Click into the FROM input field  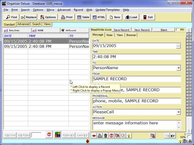[137, 79]
